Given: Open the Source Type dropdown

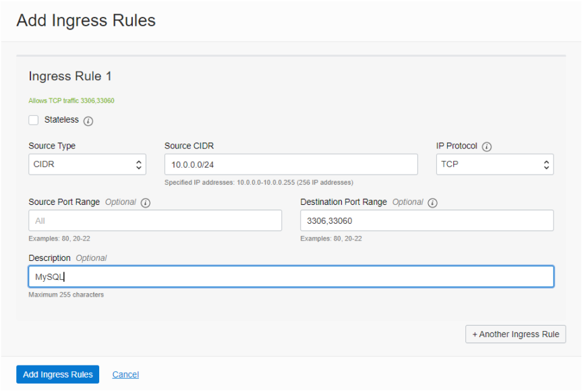Looking at the screenshot, I should tap(87, 164).
